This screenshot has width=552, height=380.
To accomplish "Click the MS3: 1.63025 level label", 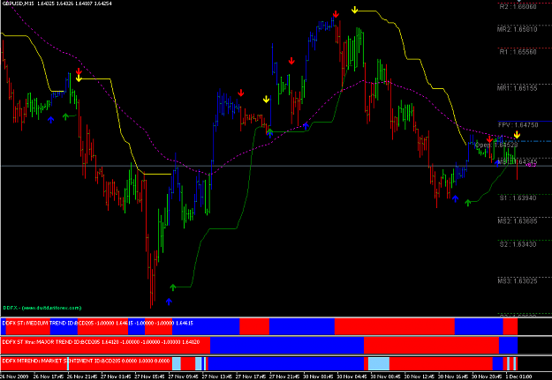I will 518,281.
